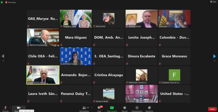Click the green encryption shield icon
The image size is (218, 112).
2,2
